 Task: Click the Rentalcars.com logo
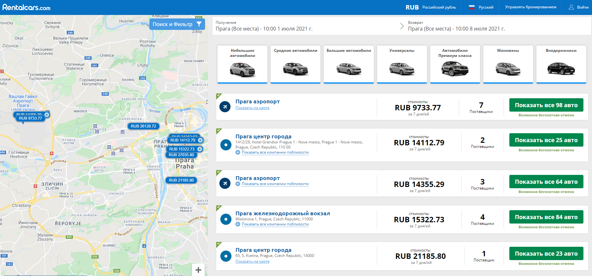[26, 7]
